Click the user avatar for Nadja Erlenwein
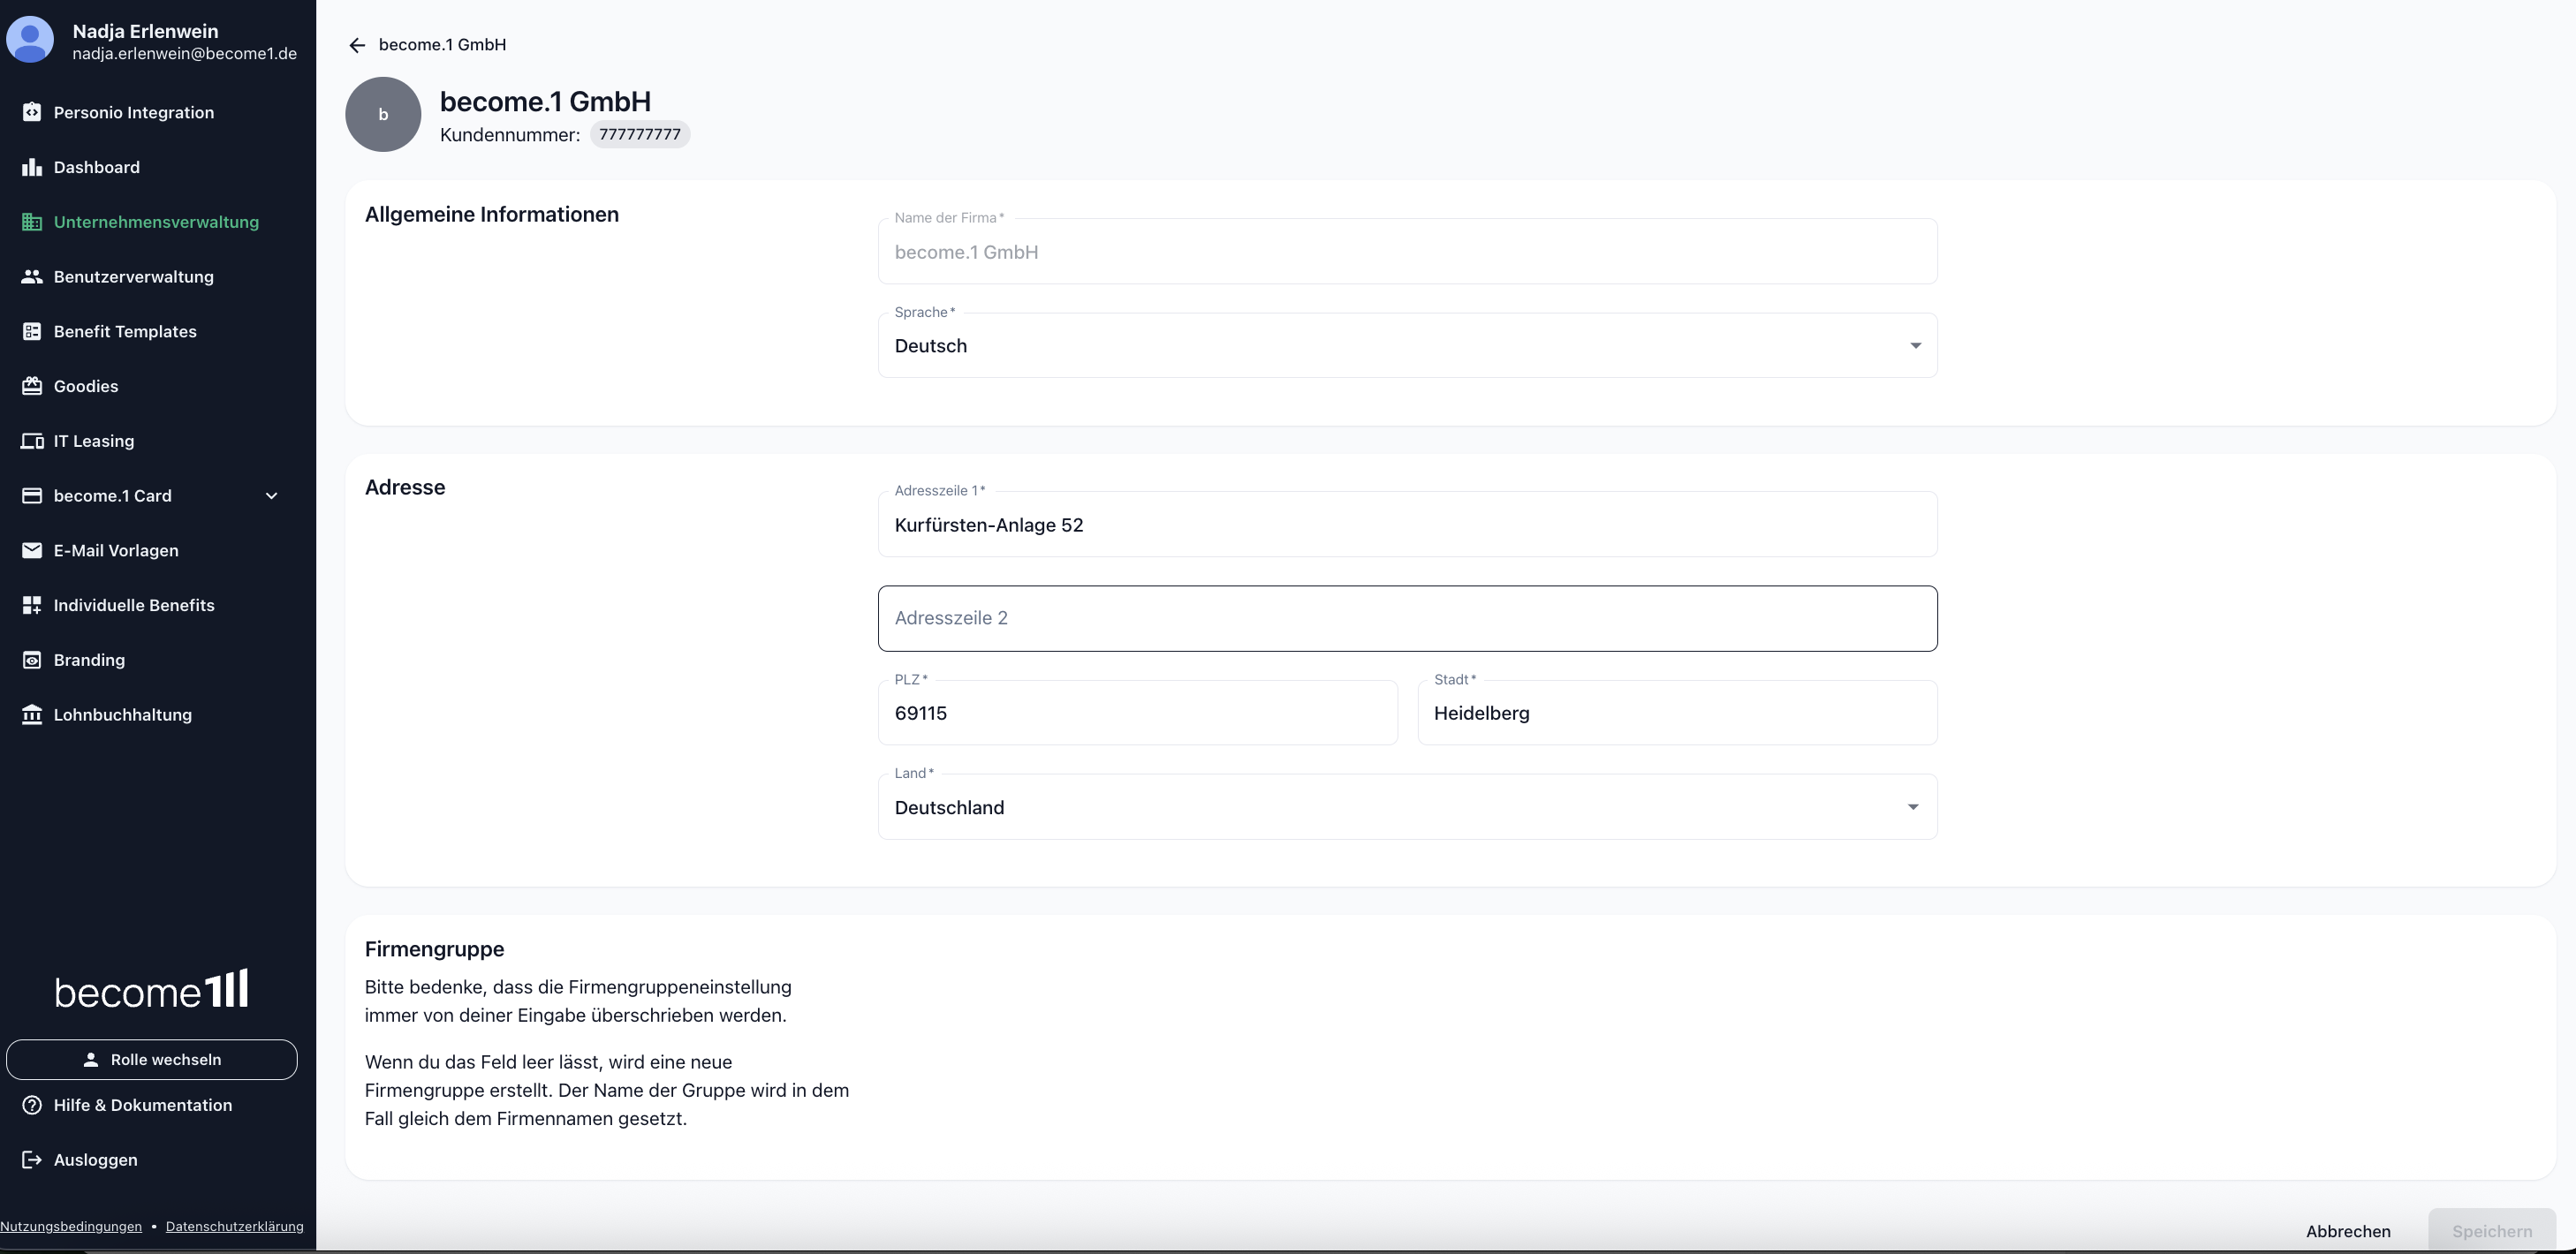Image resolution: width=2576 pixels, height=1254 pixels. pyautogui.click(x=30, y=40)
